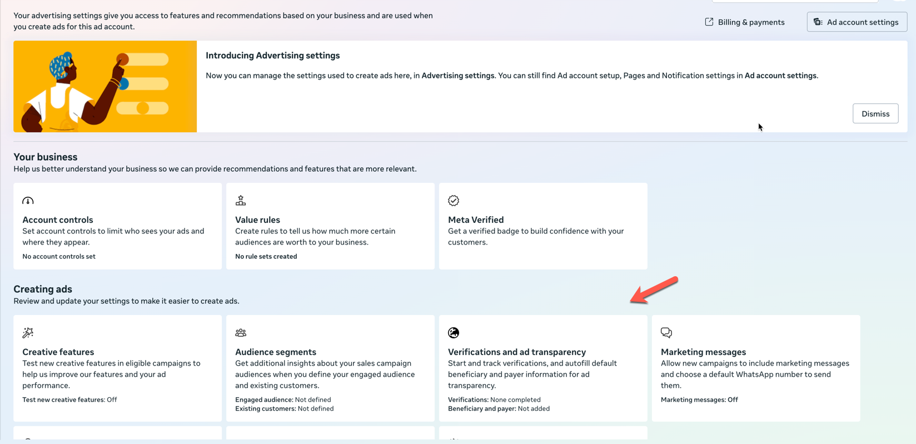Open Ad account settings
Image resolution: width=916 pixels, height=444 pixels.
pyautogui.click(x=862, y=22)
